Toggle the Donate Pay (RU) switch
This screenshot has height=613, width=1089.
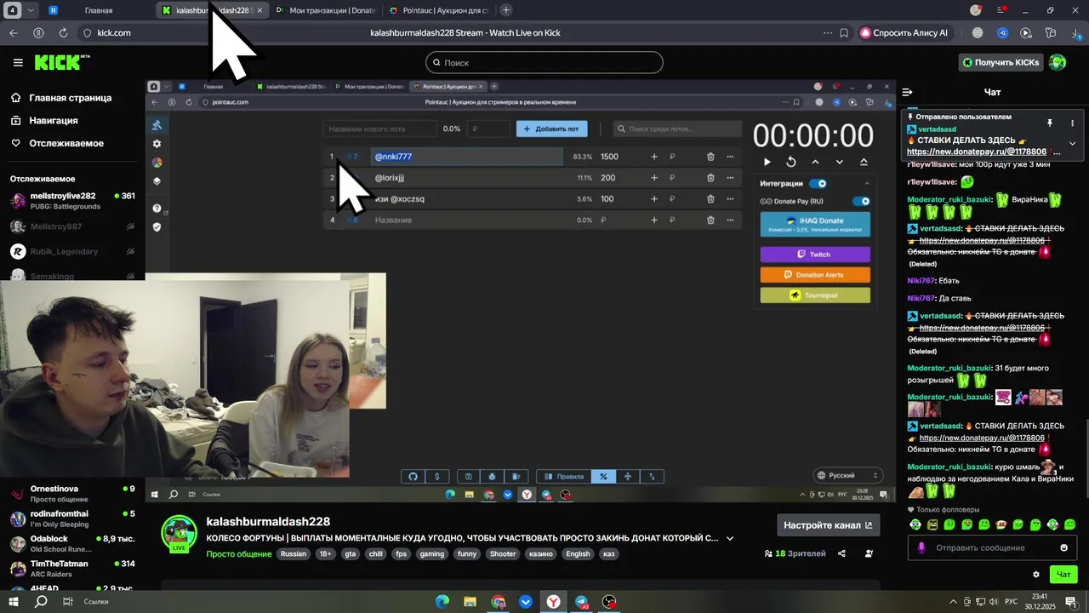coord(861,202)
